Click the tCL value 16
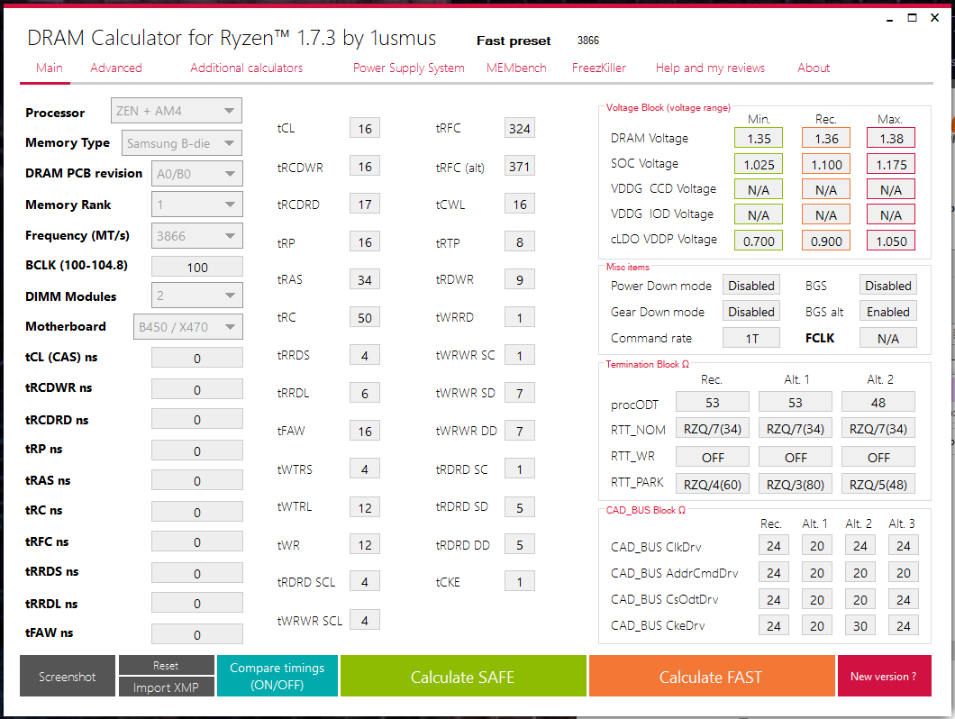Viewport: 955px width, 719px height. [x=365, y=128]
